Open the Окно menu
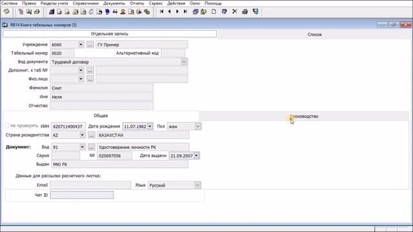The width and height of the screenshot is (413, 232). [x=195, y=3]
